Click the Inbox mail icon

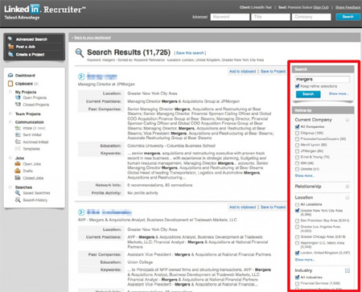click(18, 128)
